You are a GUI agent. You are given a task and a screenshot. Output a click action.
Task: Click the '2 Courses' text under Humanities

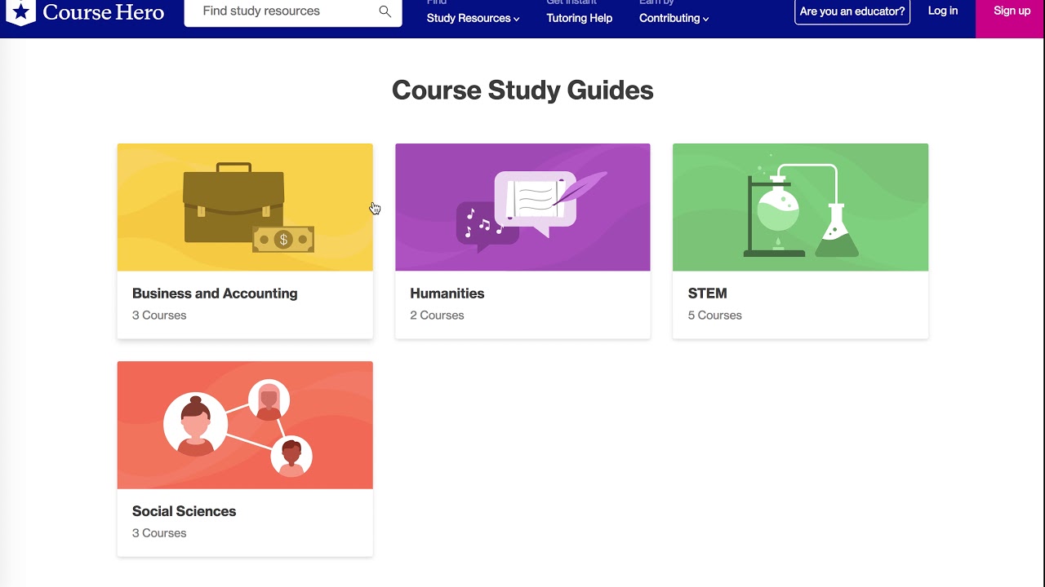[x=437, y=316]
